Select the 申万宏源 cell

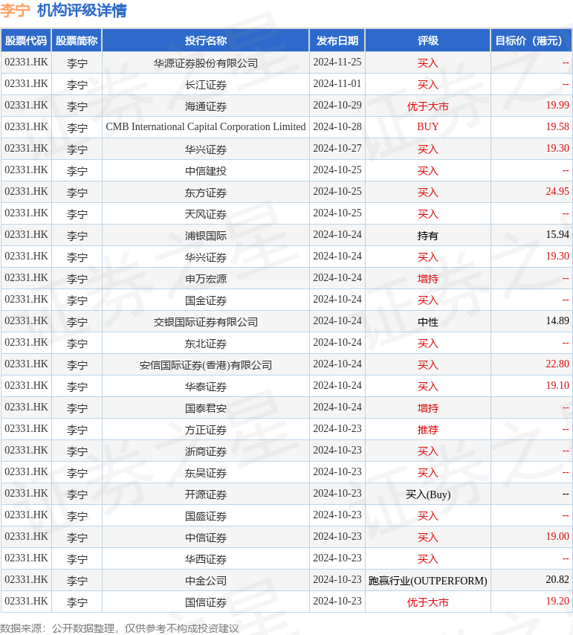pos(206,279)
